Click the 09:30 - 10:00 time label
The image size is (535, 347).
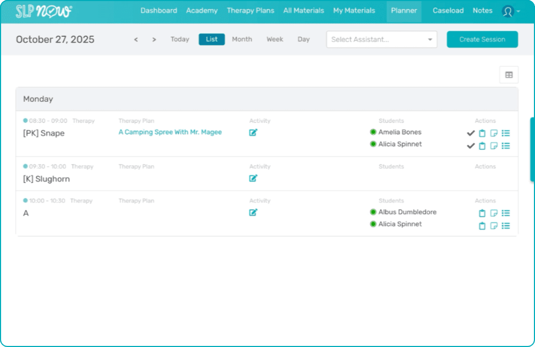48,167
